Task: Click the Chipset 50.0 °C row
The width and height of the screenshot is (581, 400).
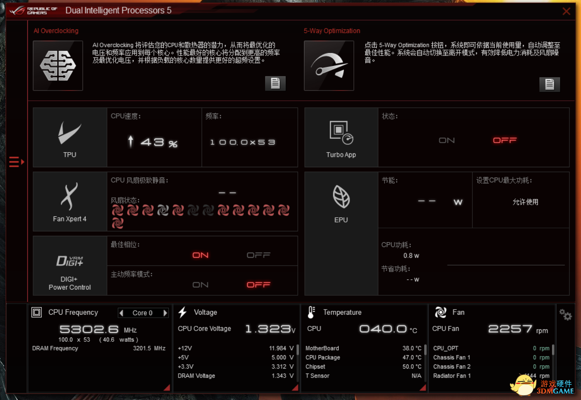Action: pyautogui.click(x=363, y=367)
